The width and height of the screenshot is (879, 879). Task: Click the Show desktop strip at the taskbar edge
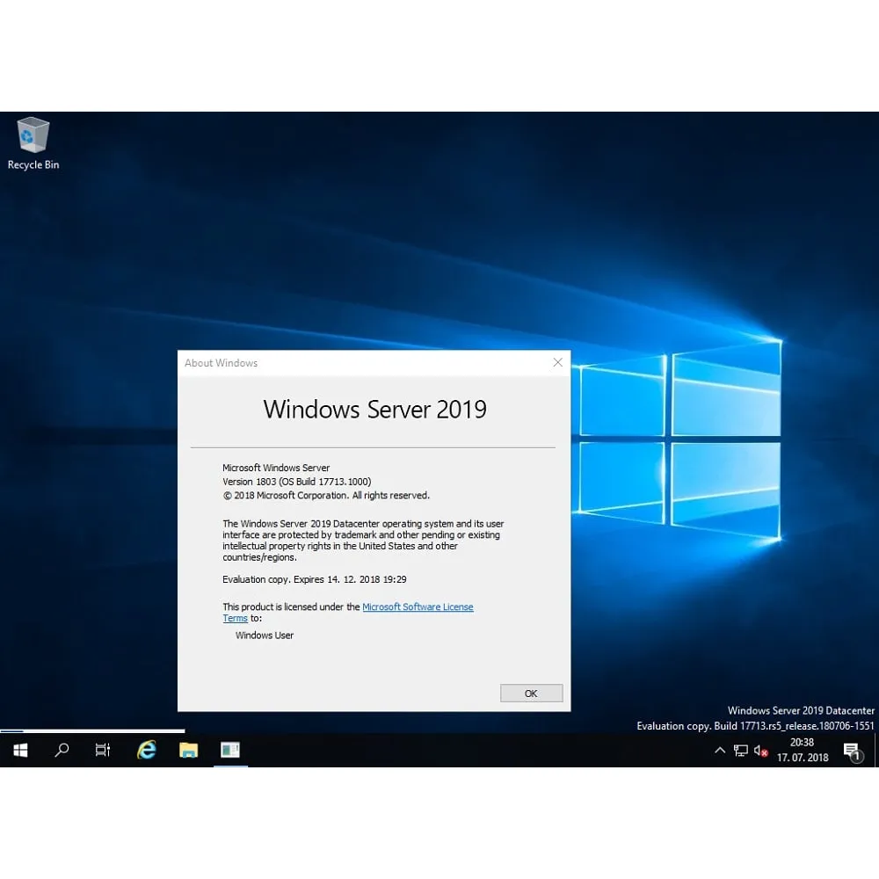point(876,750)
